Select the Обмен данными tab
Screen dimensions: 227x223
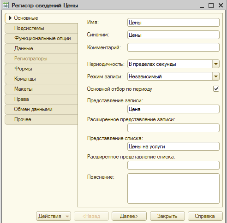pos(41,109)
